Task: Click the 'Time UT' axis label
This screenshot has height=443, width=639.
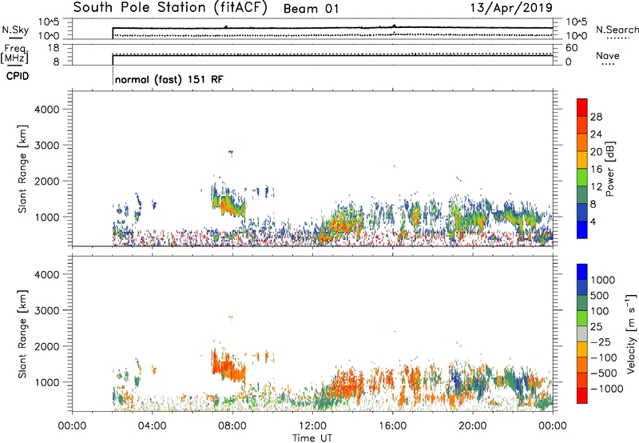Action: (312, 438)
